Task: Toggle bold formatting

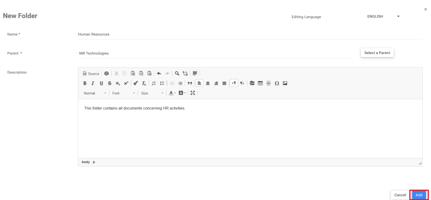Action: [85, 83]
